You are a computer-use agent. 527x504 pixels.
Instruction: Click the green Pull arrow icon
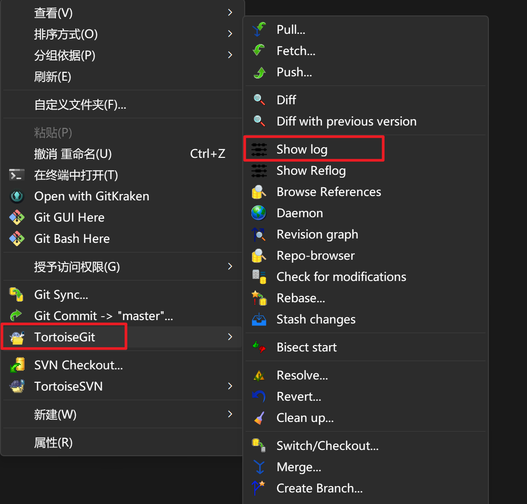click(x=259, y=30)
